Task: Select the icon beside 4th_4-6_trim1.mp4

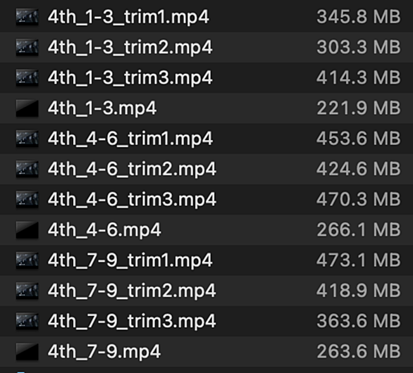Action: pos(27,139)
